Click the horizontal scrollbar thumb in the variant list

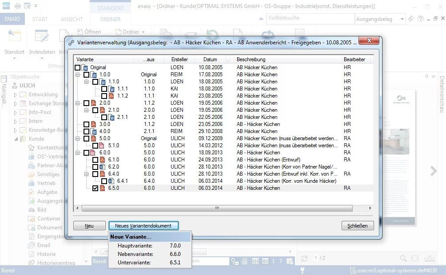pos(217,208)
